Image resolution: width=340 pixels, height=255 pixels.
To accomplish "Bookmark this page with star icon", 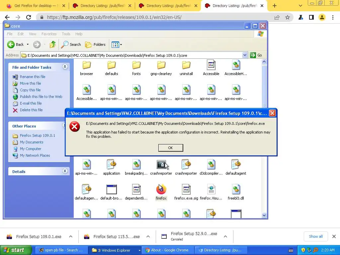I will pyautogui.click(x=288, y=17).
